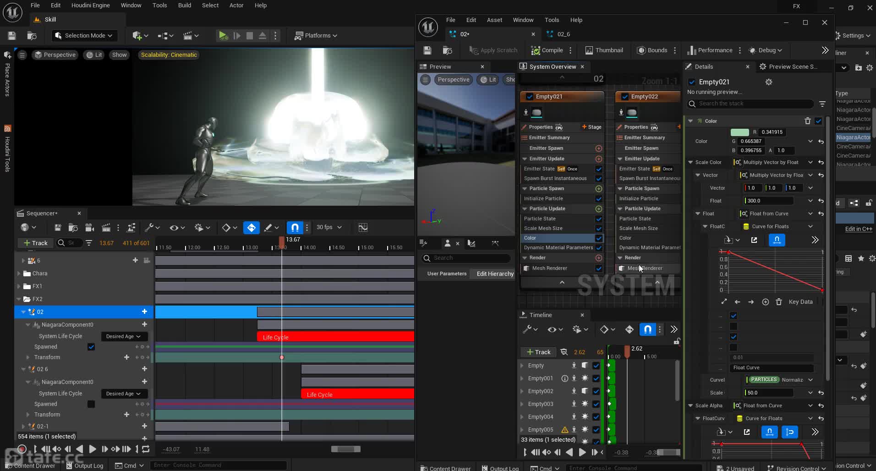Click the Color swatch in Details panel
Screen dimensions: 876x471
739,132
